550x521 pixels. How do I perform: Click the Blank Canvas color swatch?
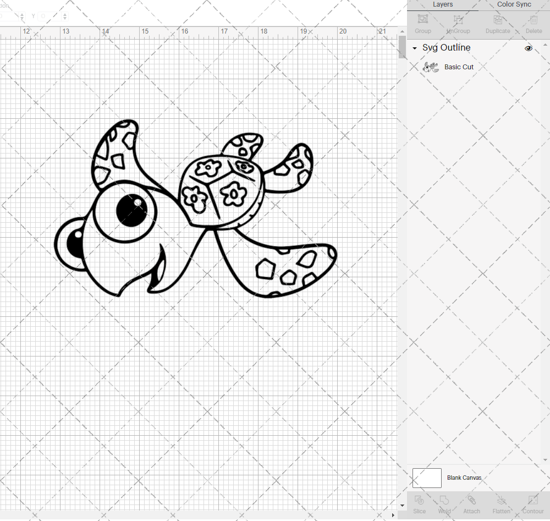coord(427,478)
